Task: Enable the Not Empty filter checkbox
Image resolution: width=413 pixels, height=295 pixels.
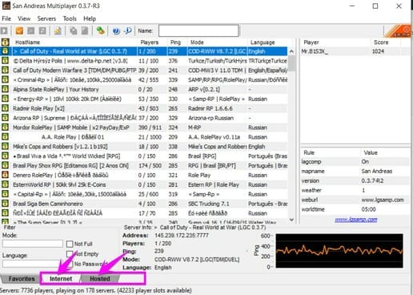Action: [70, 253]
